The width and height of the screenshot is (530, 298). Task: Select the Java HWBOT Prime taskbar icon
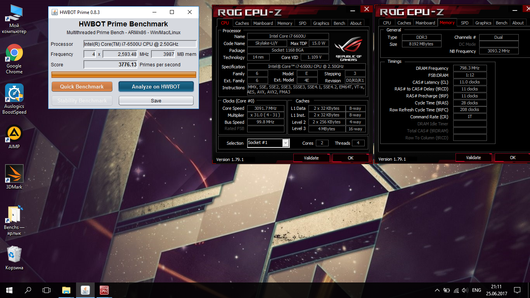[85, 290]
